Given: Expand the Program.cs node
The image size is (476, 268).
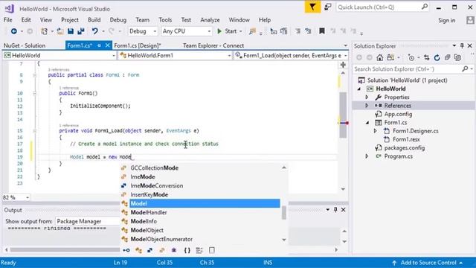Looking at the screenshot, I should pos(367,156).
